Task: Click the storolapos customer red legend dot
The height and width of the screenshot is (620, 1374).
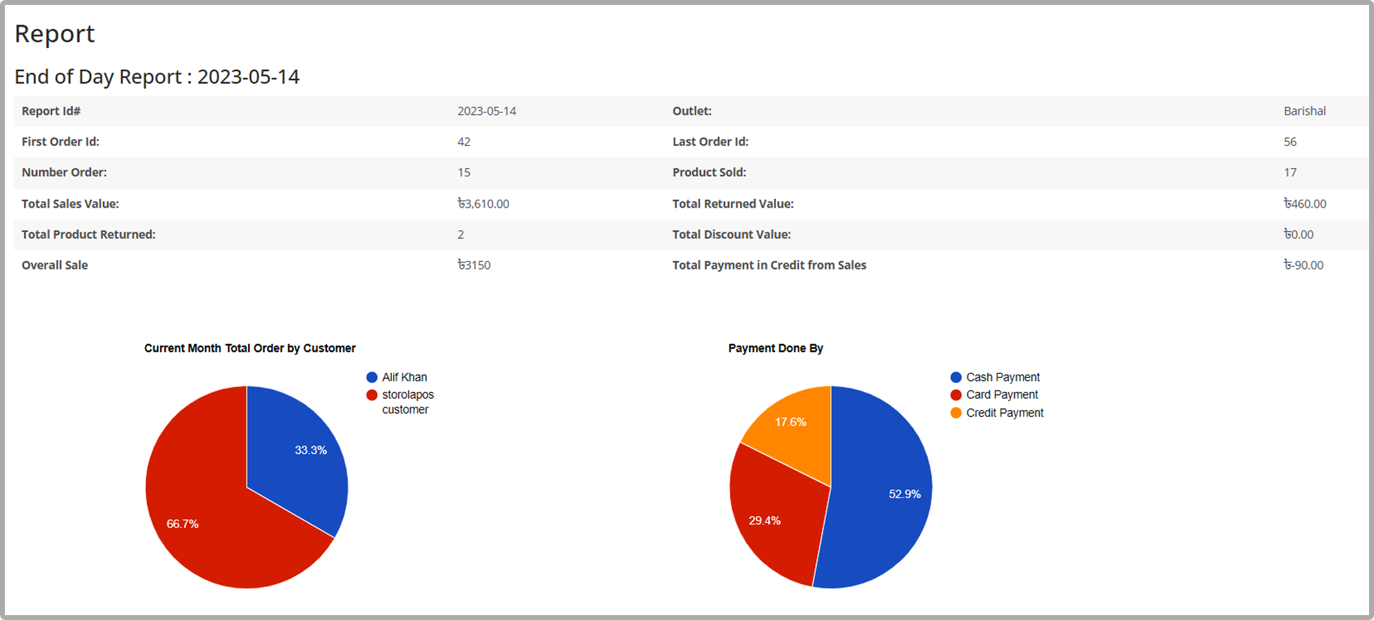Action: pyautogui.click(x=372, y=395)
